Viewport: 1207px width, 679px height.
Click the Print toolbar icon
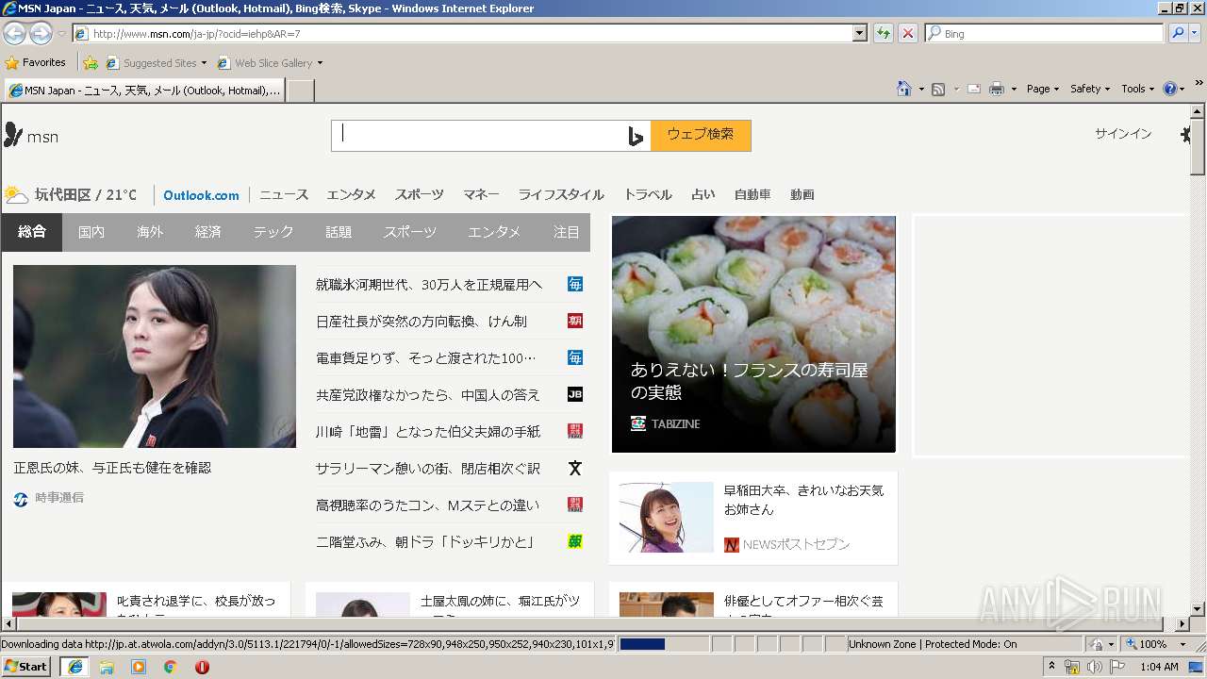click(997, 89)
